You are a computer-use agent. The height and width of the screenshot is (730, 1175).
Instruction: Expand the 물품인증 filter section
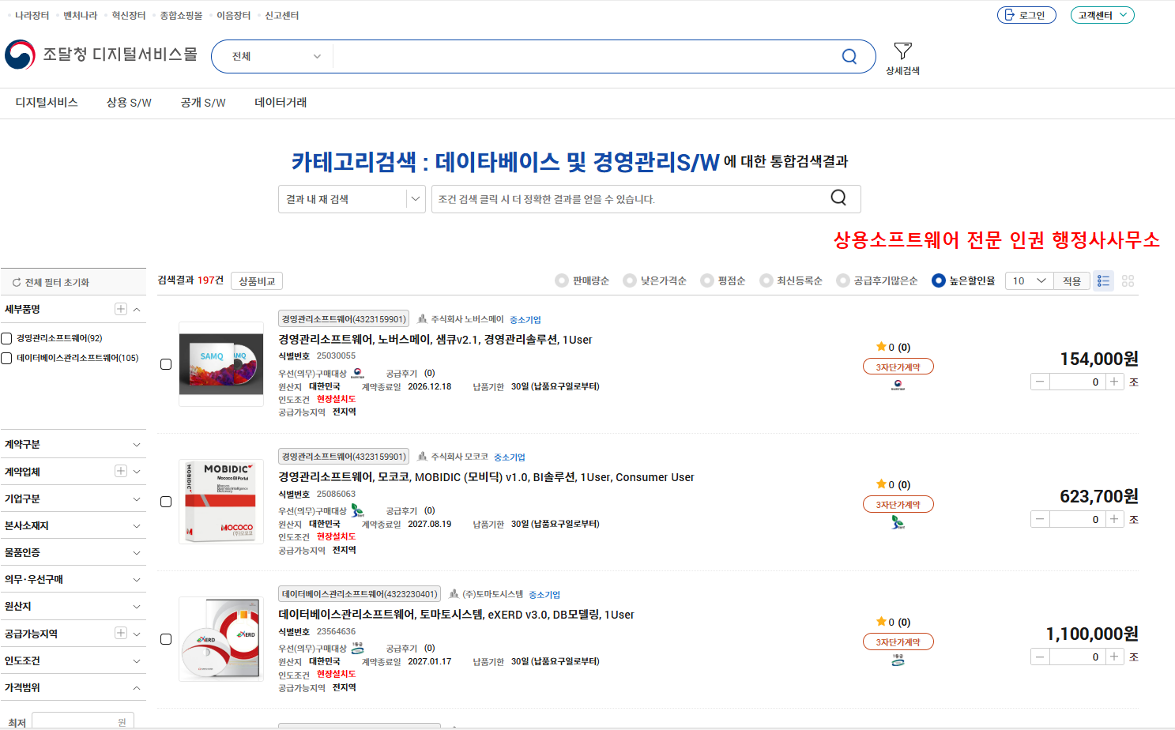tap(73, 552)
